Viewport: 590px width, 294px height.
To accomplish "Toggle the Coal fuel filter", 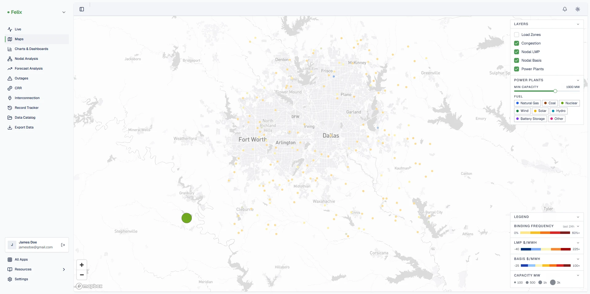I will [x=550, y=103].
